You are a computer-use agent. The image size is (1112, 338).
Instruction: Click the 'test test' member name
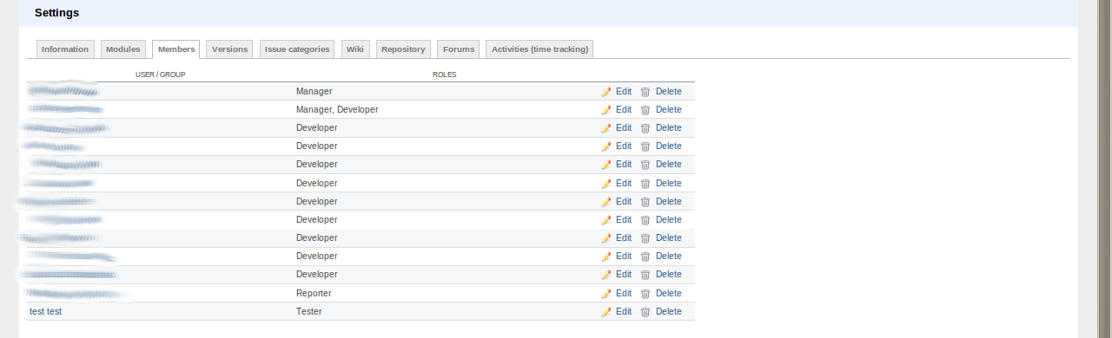pos(45,311)
